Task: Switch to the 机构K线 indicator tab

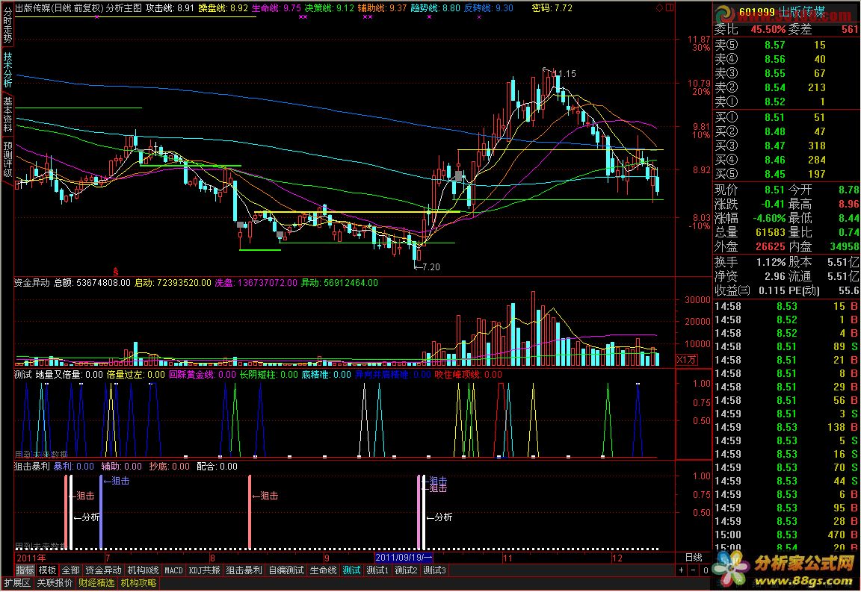Action: [x=143, y=570]
